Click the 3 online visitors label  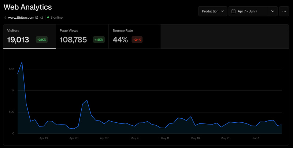(57, 17)
